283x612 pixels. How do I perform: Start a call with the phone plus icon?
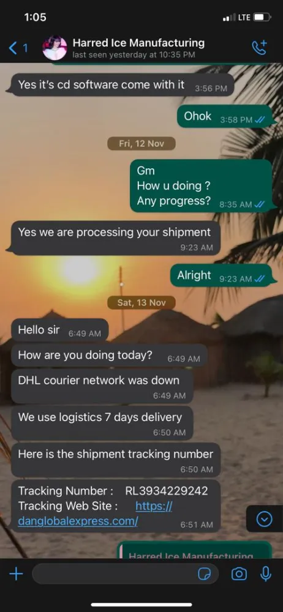(x=260, y=48)
